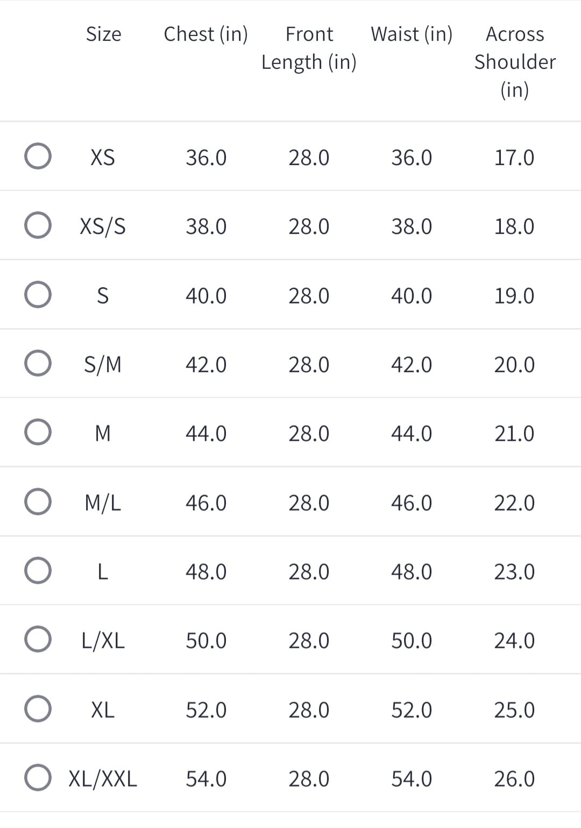Click the Chest (in) column header
This screenshot has width=581, height=828.
point(206,34)
